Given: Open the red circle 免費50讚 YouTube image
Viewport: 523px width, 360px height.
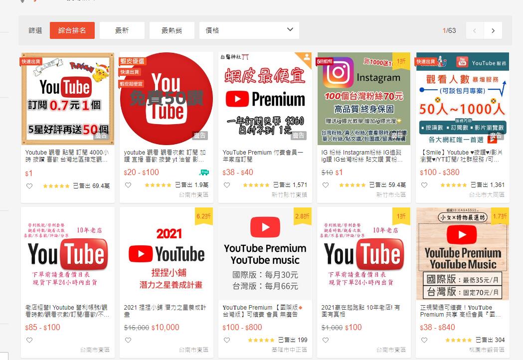Looking at the screenshot, I should (167, 98).
